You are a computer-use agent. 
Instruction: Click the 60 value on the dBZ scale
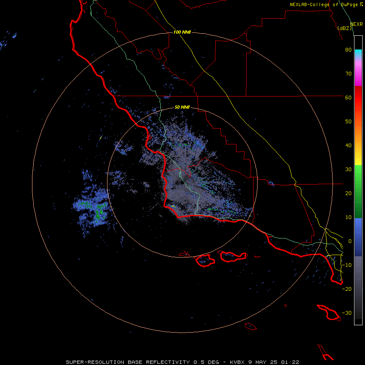point(348,97)
